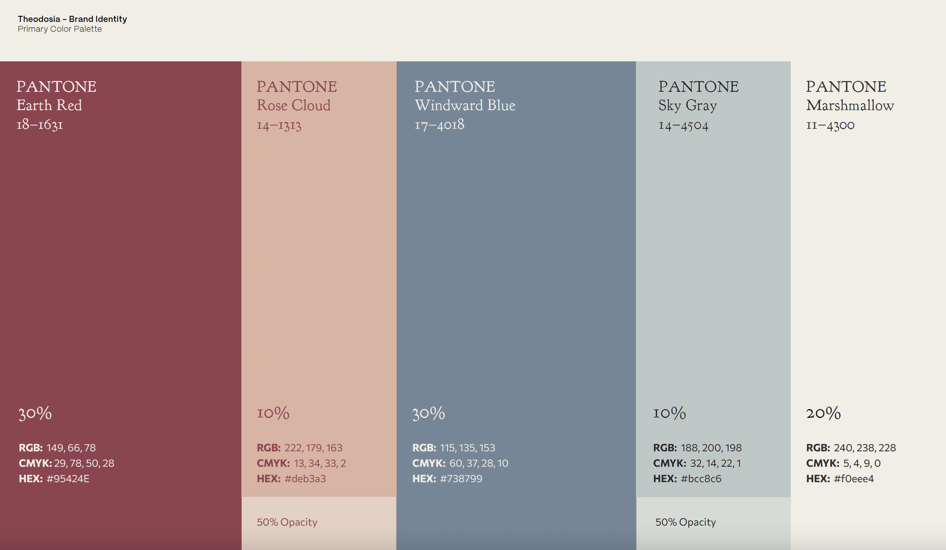Select the Earth Red color swatch
This screenshot has width=946, height=550.
click(x=121, y=305)
